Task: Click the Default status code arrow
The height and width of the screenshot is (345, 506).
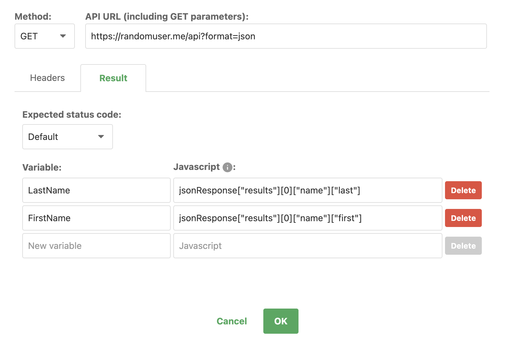Action: [101, 137]
